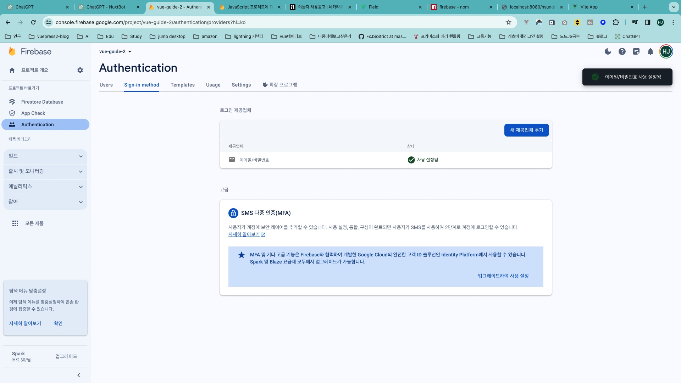Open release notes icon in header

(x=636, y=51)
